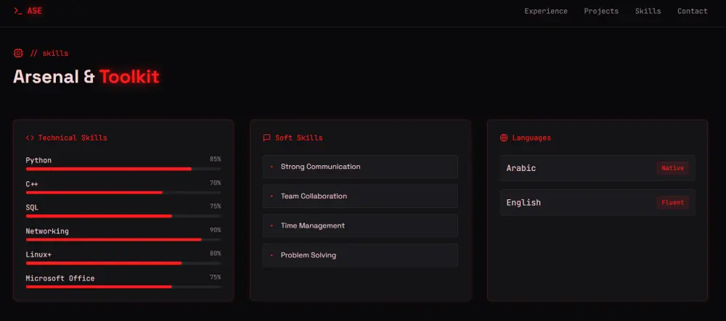Navigate to Skills in top menu
Viewport: 726px width, 321px height.
pos(648,11)
